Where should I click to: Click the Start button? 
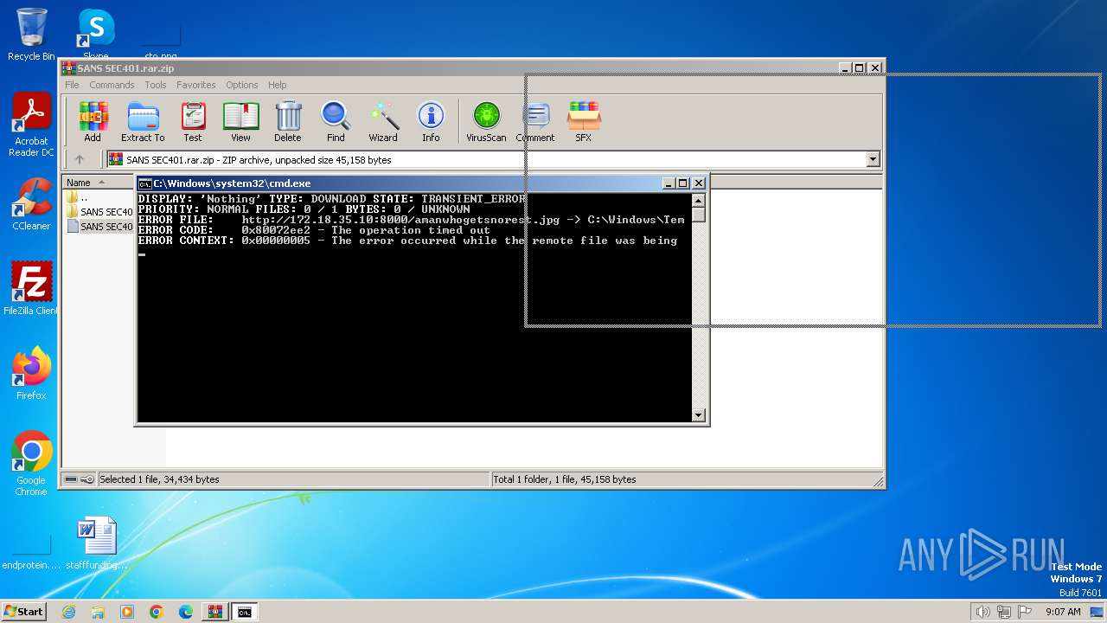coord(24,611)
